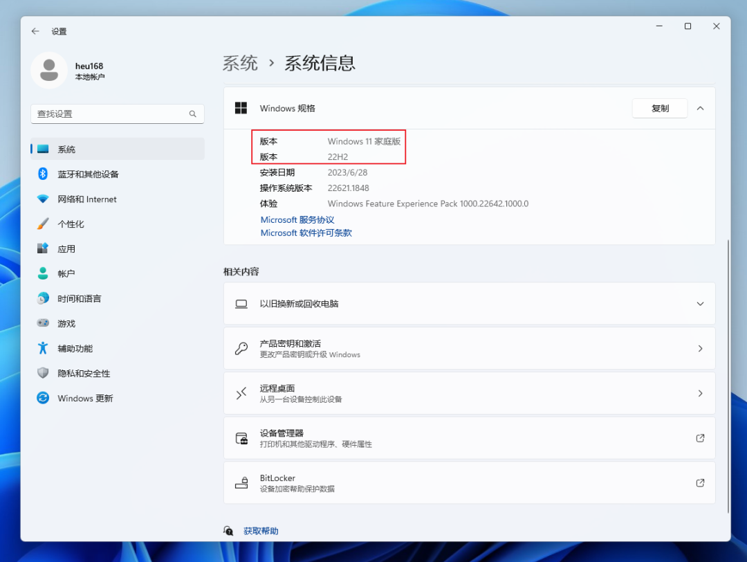The height and width of the screenshot is (562, 747).
Task: Click the 获取帮助 help bubble icon
Action: (x=229, y=531)
